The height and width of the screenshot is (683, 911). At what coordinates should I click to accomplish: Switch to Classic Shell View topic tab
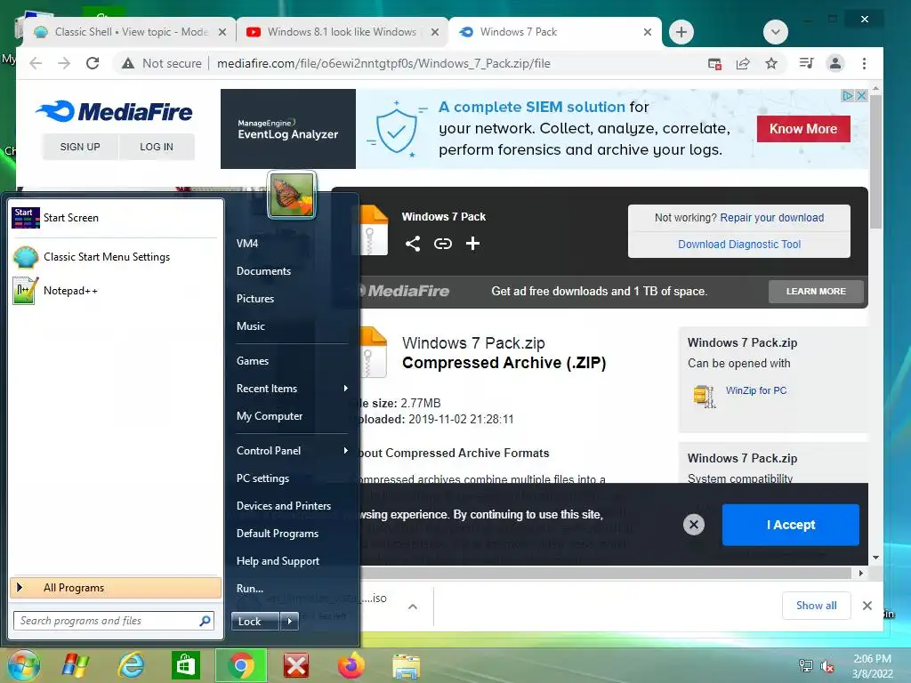(x=129, y=32)
